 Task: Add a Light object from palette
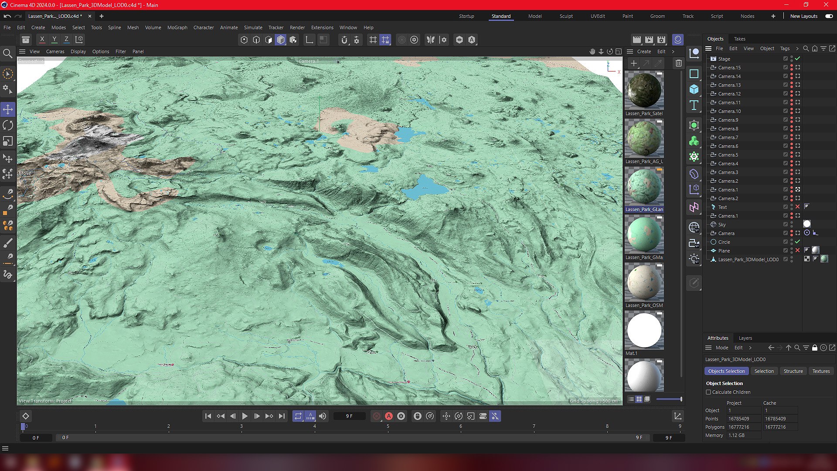click(x=694, y=259)
